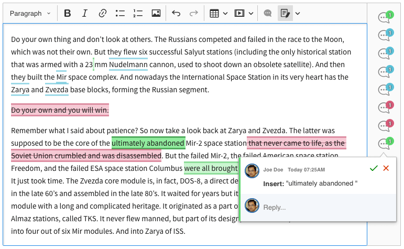Insert an image
Screen dimensions: 404x249
tap(156, 13)
